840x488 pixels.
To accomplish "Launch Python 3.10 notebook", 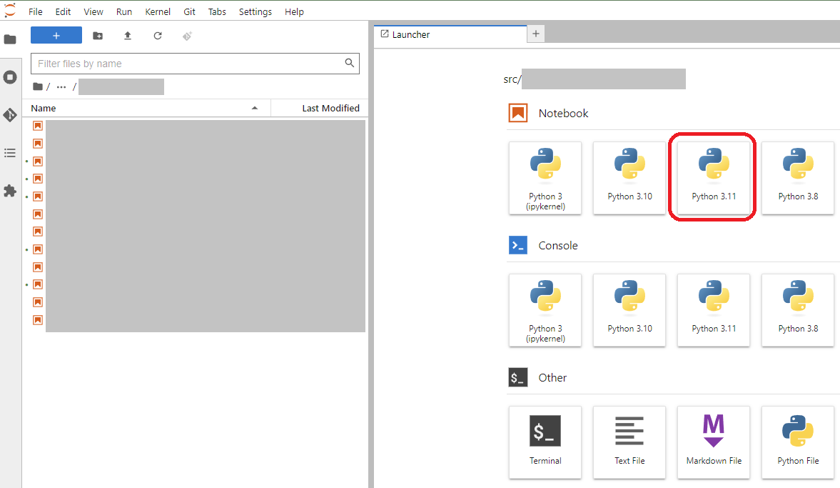I will pos(629,178).
